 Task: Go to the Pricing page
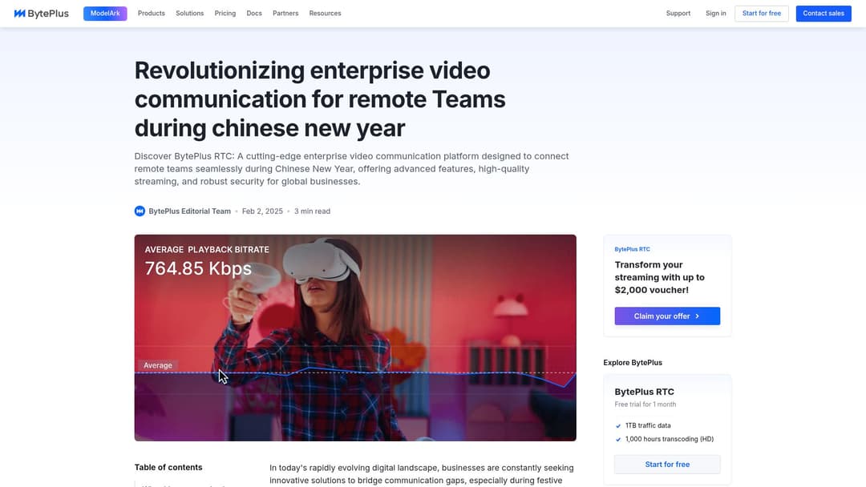coord(225,14)
